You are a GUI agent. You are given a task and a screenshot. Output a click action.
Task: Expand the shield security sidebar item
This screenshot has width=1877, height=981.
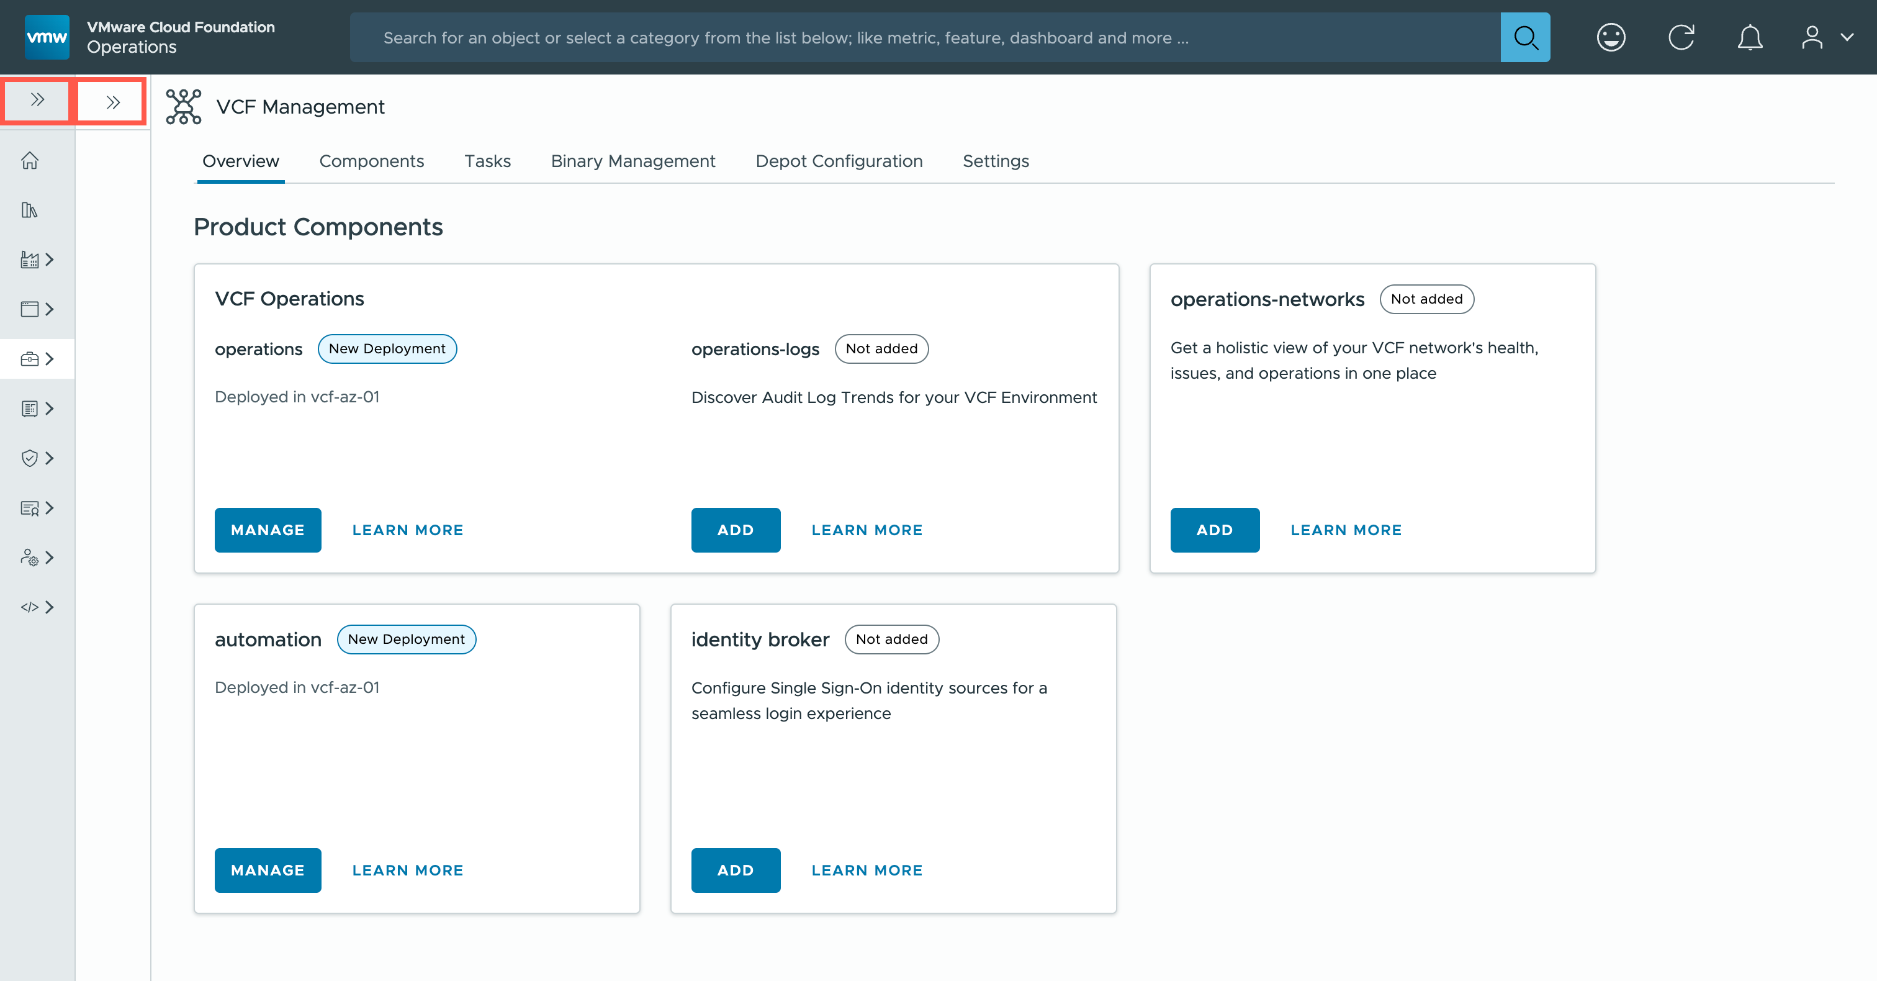37,458
